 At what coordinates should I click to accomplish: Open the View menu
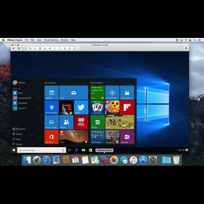tap(39, 40)
